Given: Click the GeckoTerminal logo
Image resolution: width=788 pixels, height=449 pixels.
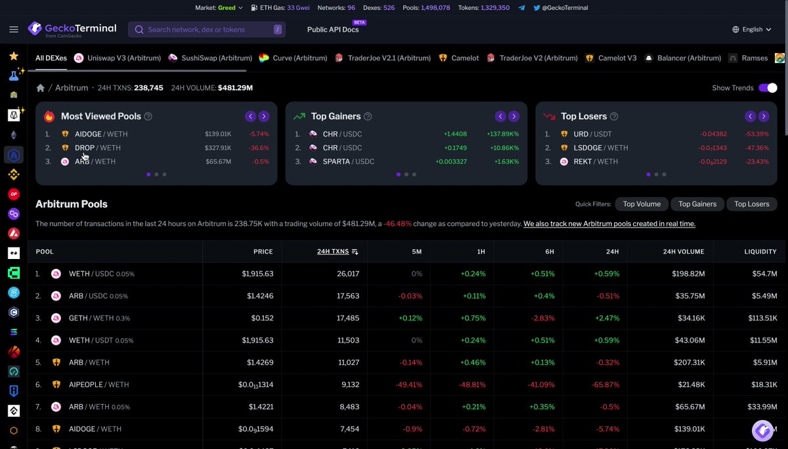Looking at the screenshot, I should (x=72, y=30).
